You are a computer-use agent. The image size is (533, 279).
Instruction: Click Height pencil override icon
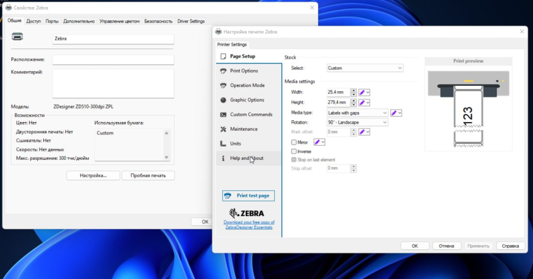[x=362, y=102]
